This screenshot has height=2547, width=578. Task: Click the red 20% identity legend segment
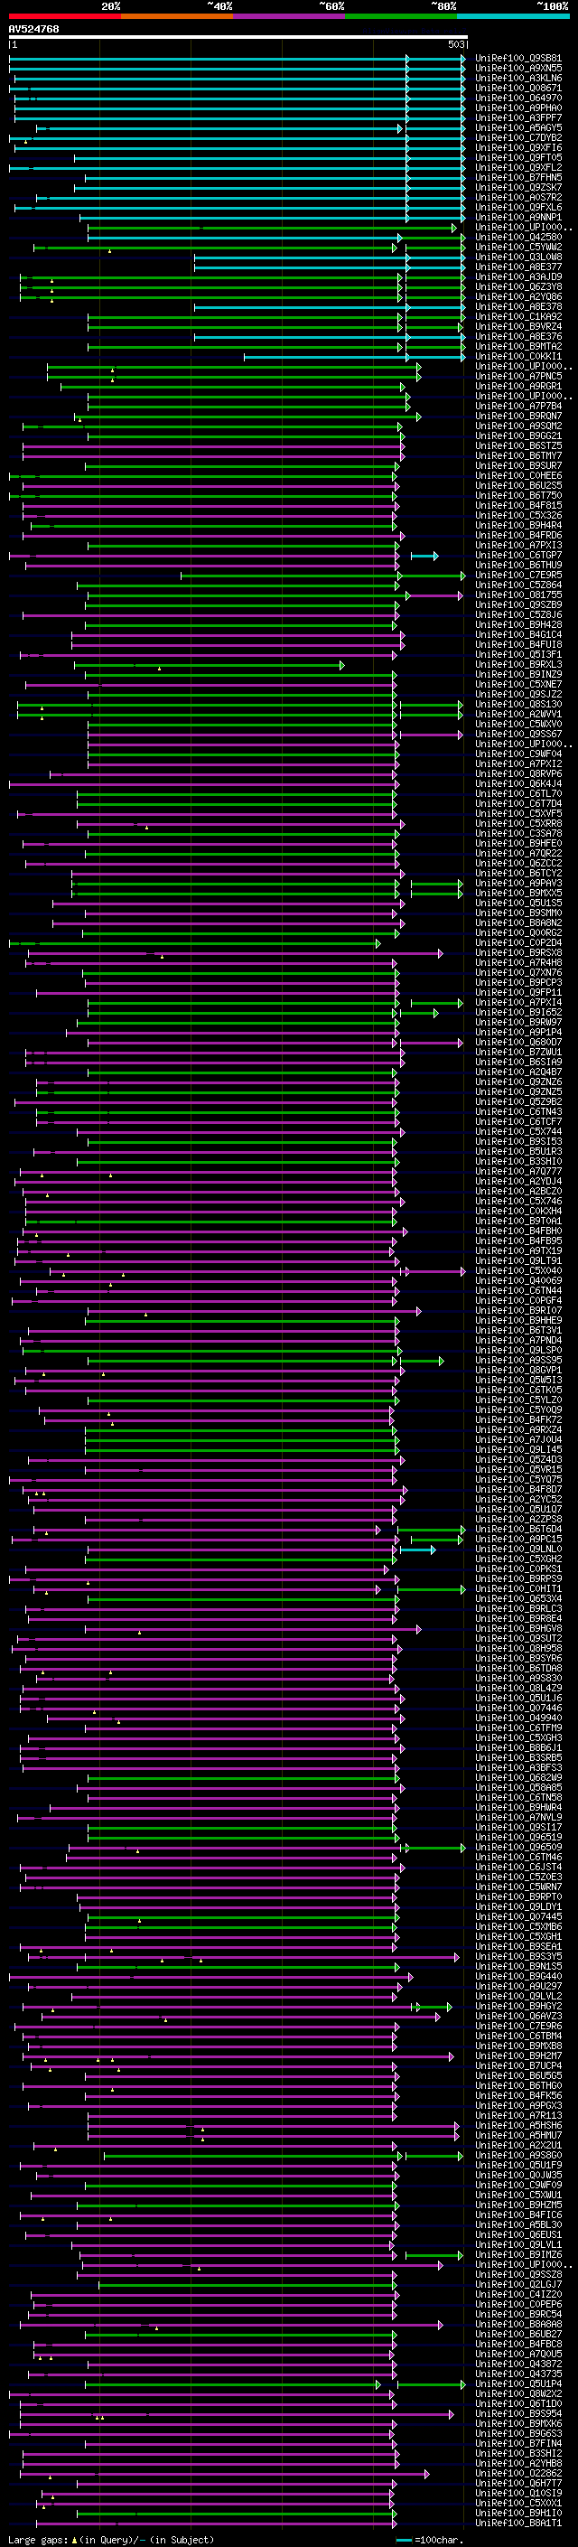pos(64,16)
